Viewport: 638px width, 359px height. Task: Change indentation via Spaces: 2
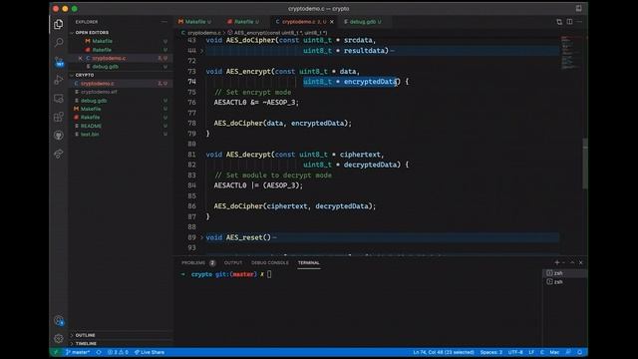(491, 352)
